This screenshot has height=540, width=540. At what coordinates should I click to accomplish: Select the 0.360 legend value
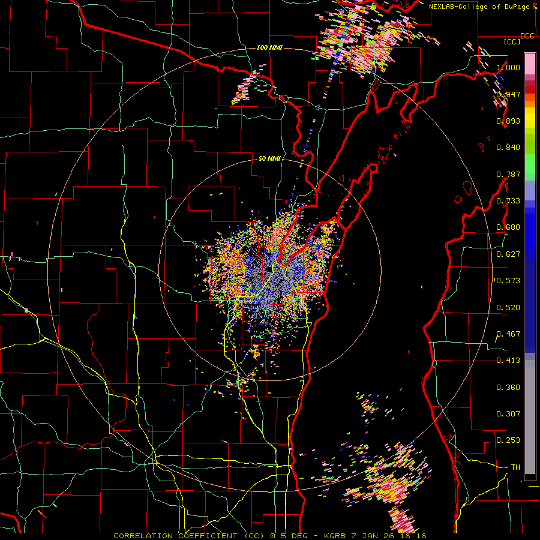click(508, 388)
